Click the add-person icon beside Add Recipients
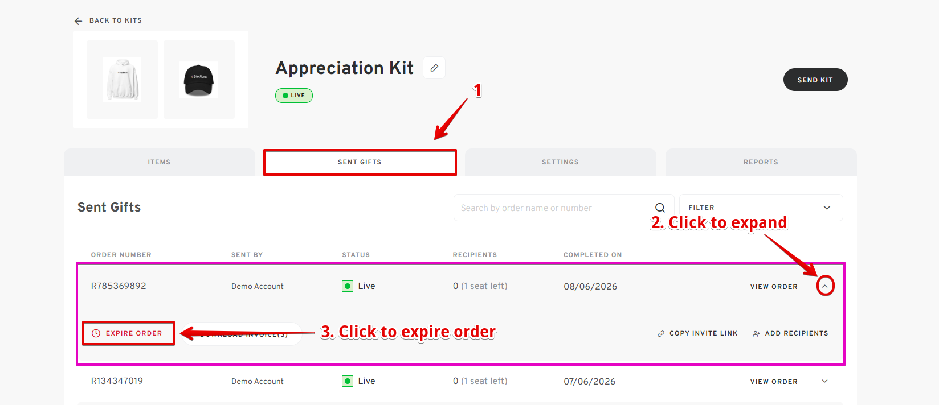The width and height of the screenshot is (939, 405). coord(756,334)
